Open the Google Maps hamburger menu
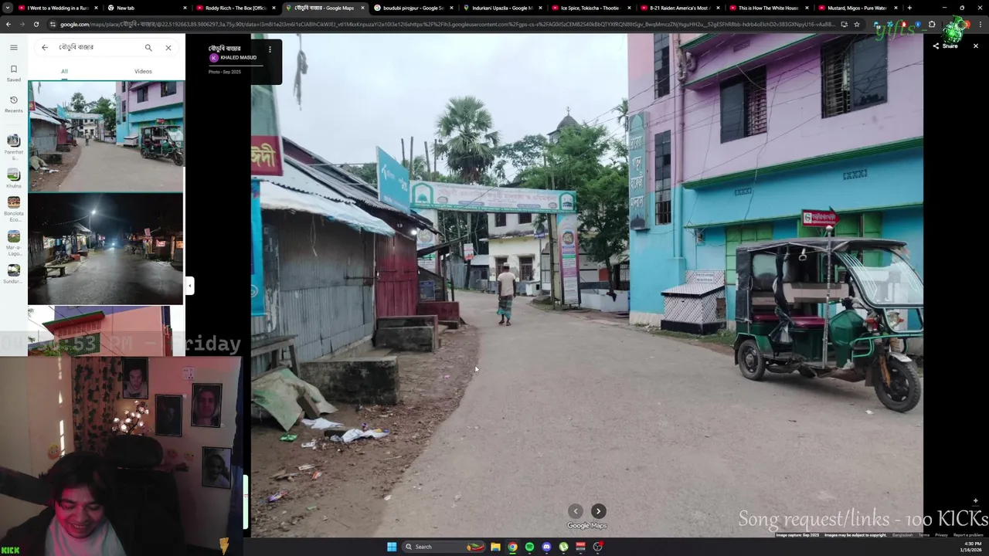Viewport: 989px width, 556px height. click(x=13, y=47)
